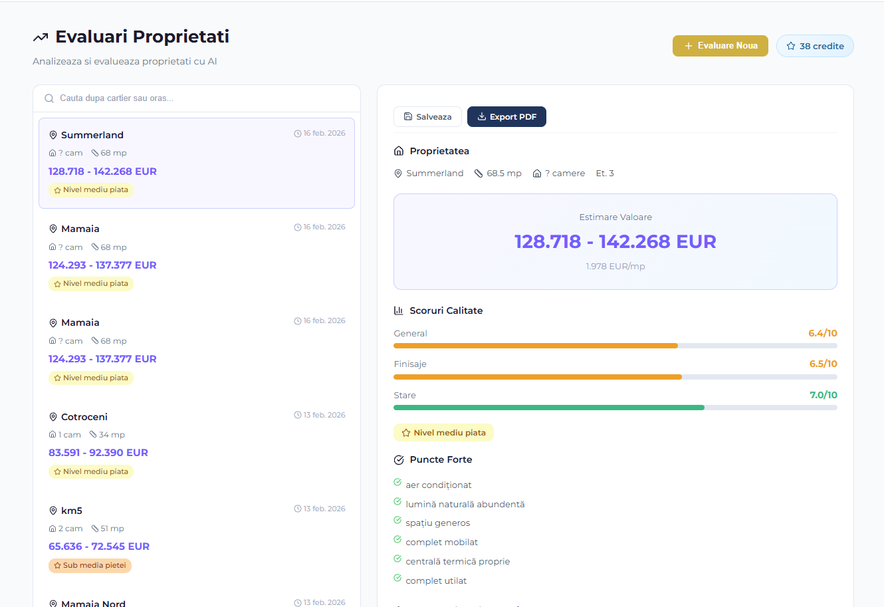Select the location pin icon for Summerland
Screen dimensions: 884x607
click(x=53, y=134)
